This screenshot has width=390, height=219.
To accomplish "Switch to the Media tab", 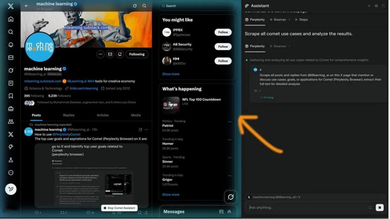I will click(136, 115).
